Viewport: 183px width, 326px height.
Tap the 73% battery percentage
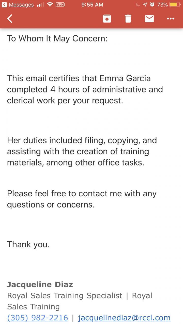(162, 5)
